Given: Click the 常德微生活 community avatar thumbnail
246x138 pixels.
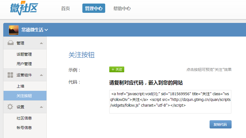Looking at the screenshot, I should (14, 30).
